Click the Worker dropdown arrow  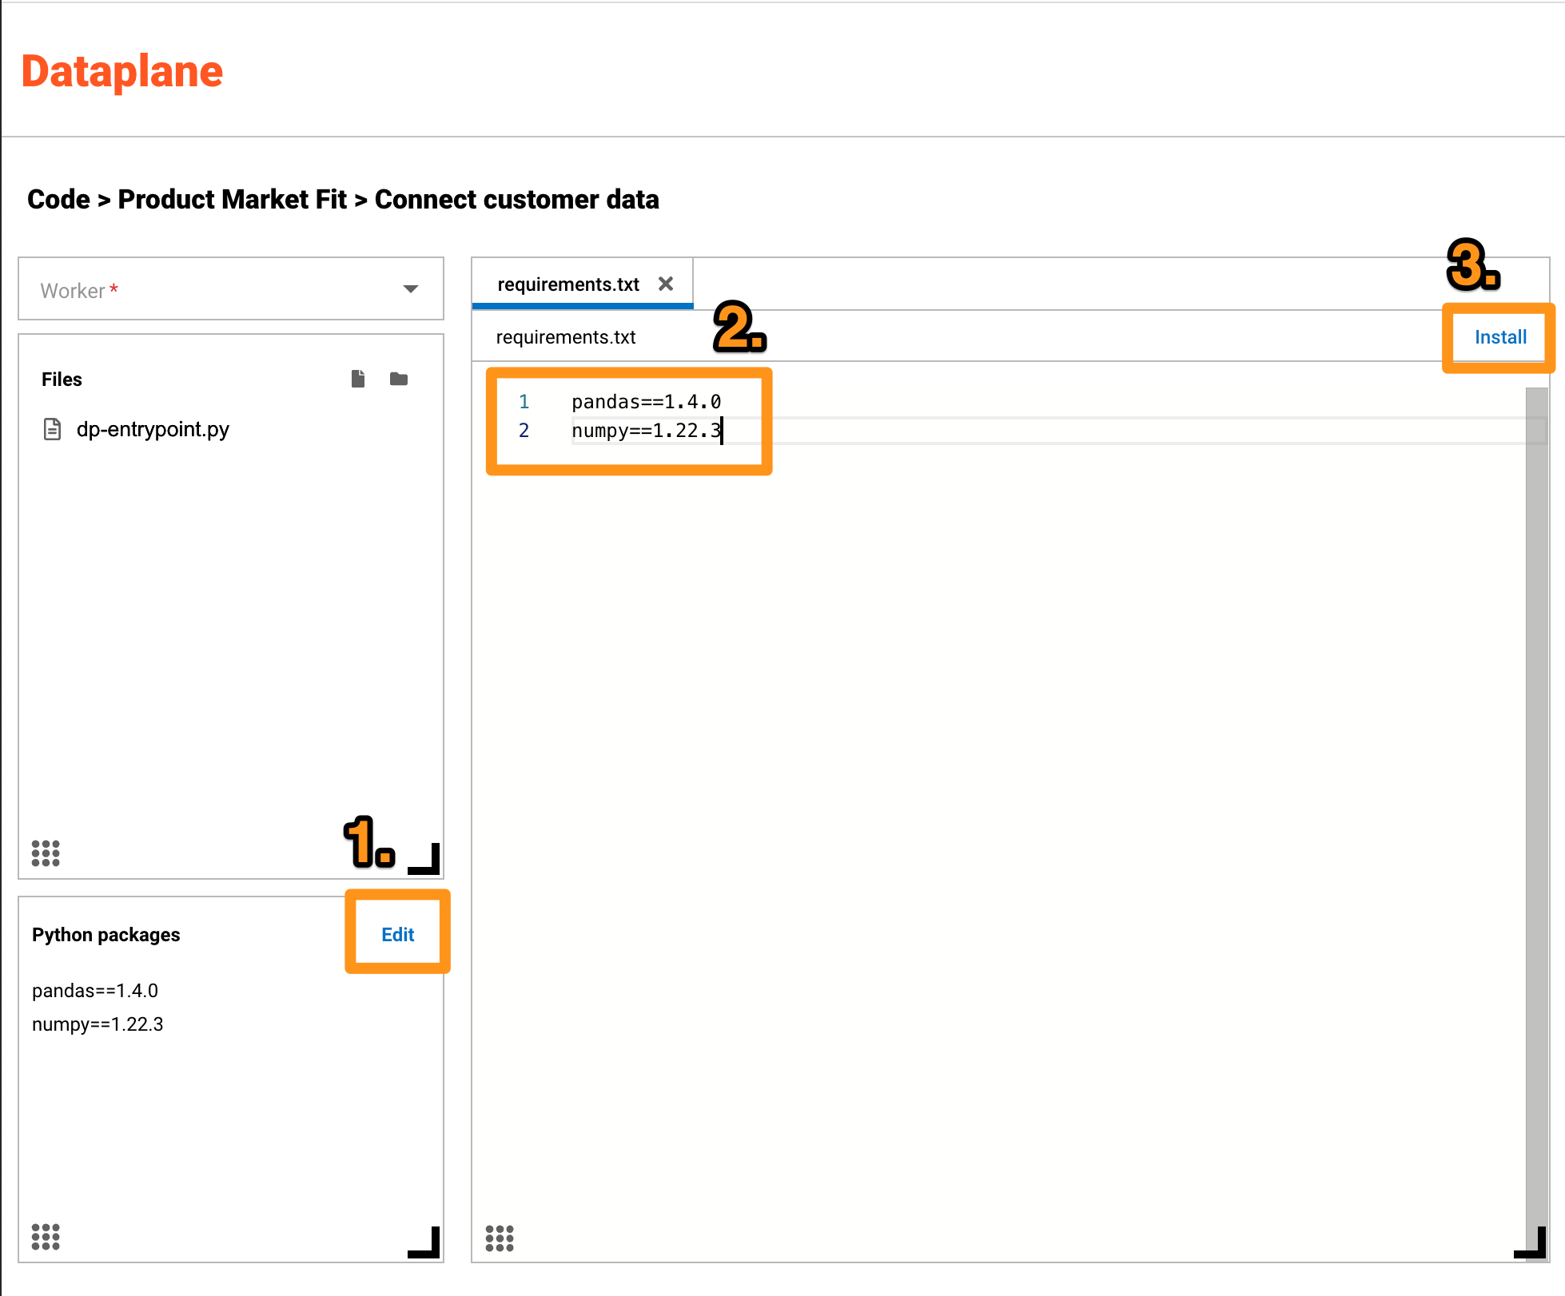click(x=411, y=289)
